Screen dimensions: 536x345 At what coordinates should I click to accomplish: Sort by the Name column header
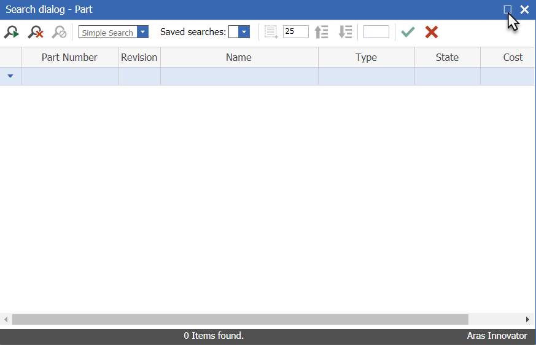[239, 57]
